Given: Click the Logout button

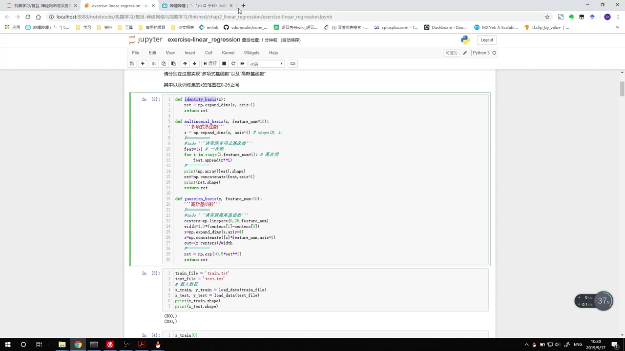Looking at the screenshot, I should 487,40.
